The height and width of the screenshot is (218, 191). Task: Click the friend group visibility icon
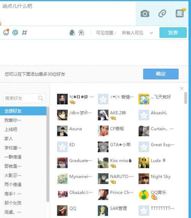pos(81,33)
